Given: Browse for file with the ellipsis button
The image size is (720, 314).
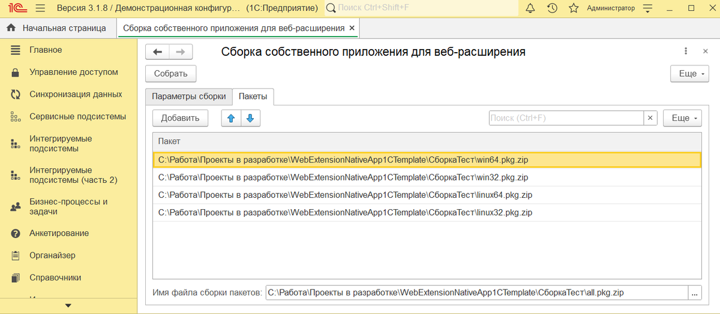Looking at the screenshot, I should click(695, 292).
